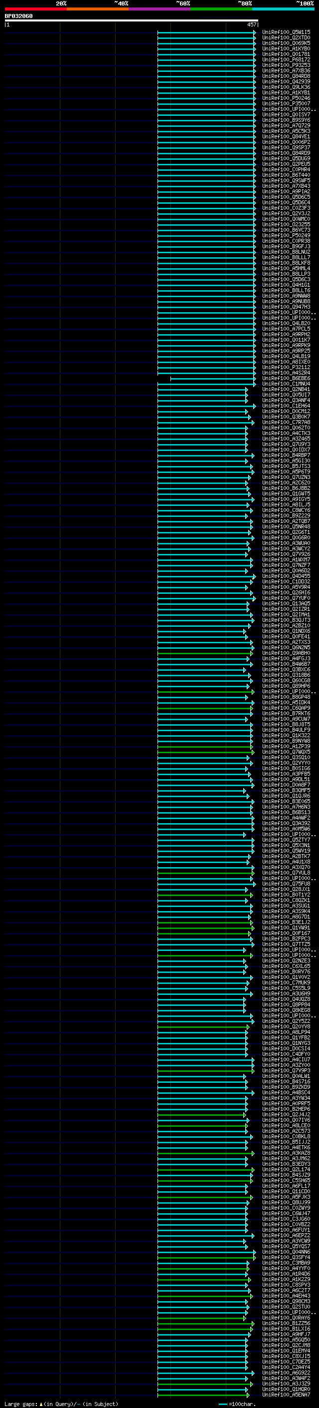Open hit UniRef100_P68172

click(286, 59)
